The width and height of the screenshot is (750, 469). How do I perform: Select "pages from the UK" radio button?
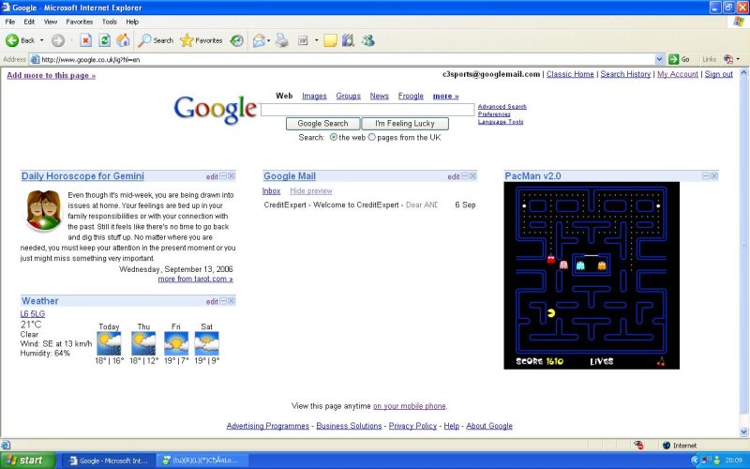372,137
